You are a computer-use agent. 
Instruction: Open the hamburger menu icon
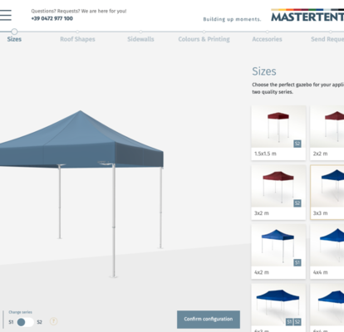6,15
